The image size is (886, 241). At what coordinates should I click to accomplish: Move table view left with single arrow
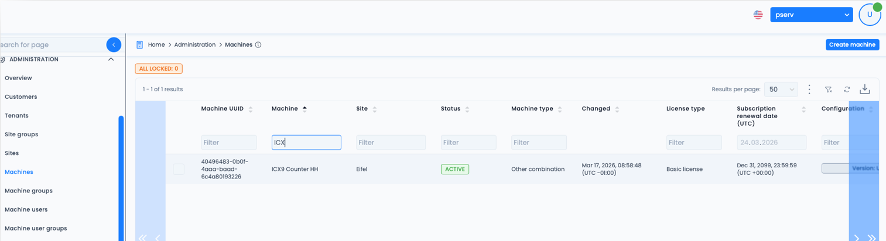coord(158,237)
